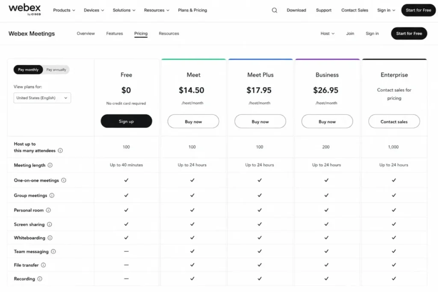Show info icon for One-on-one meetings
Image resolution: width=438 pixels, height=292 pixels.
(64, 180)
